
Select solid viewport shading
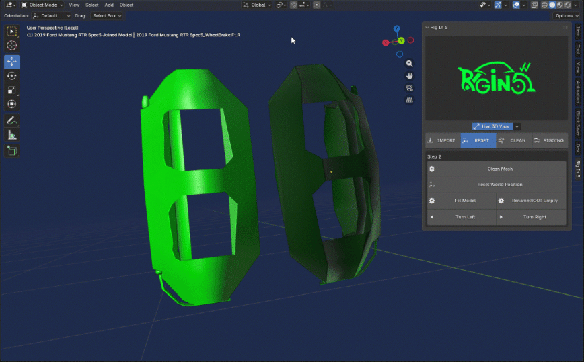pyautogui.click(x=552, y=5)
